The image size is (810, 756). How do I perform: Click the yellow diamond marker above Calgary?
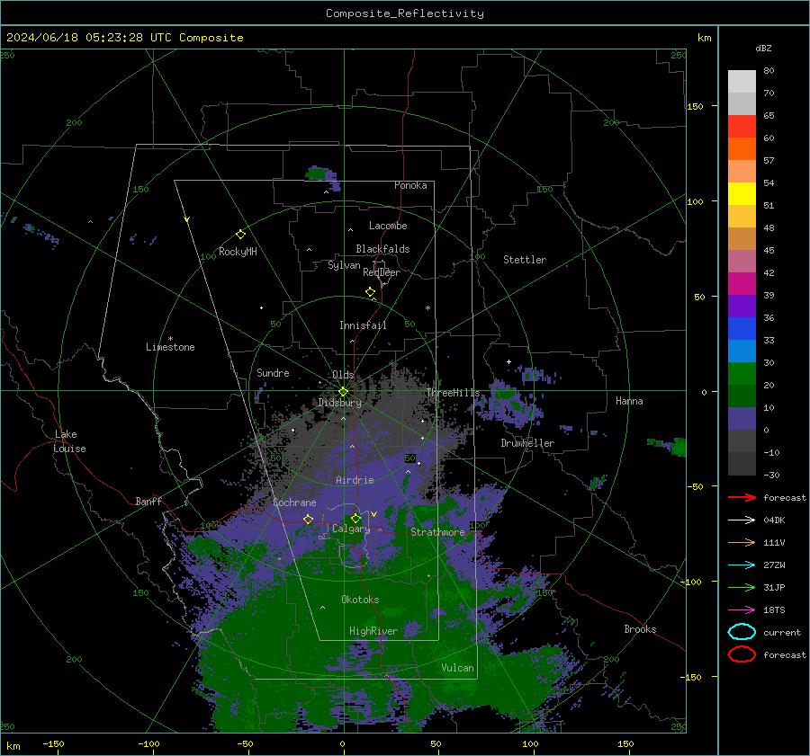coord(355,518)
